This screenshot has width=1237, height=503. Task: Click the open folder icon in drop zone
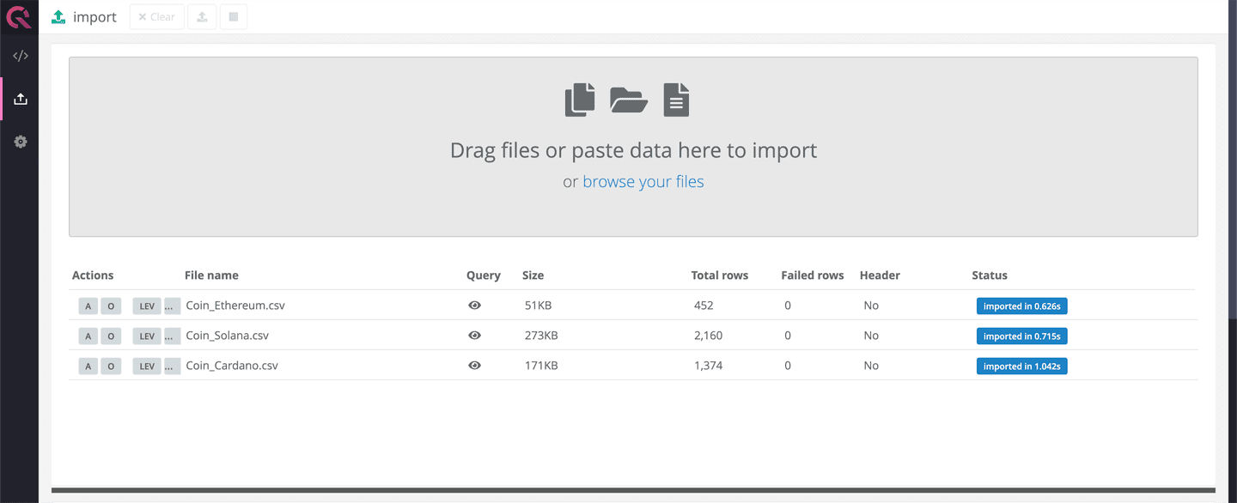(629, 100)
